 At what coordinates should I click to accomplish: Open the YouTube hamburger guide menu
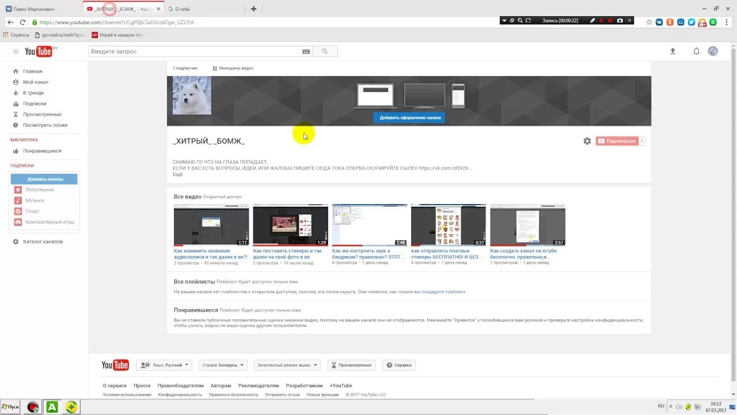pyautogui.click(x=16, y=51)
